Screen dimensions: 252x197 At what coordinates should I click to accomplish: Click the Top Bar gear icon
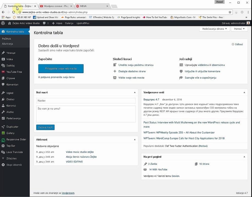point(3,146)
